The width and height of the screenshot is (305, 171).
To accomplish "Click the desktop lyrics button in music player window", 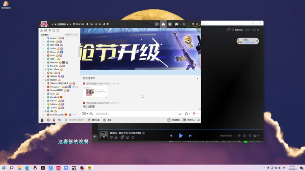I will (x=237, y=30).
